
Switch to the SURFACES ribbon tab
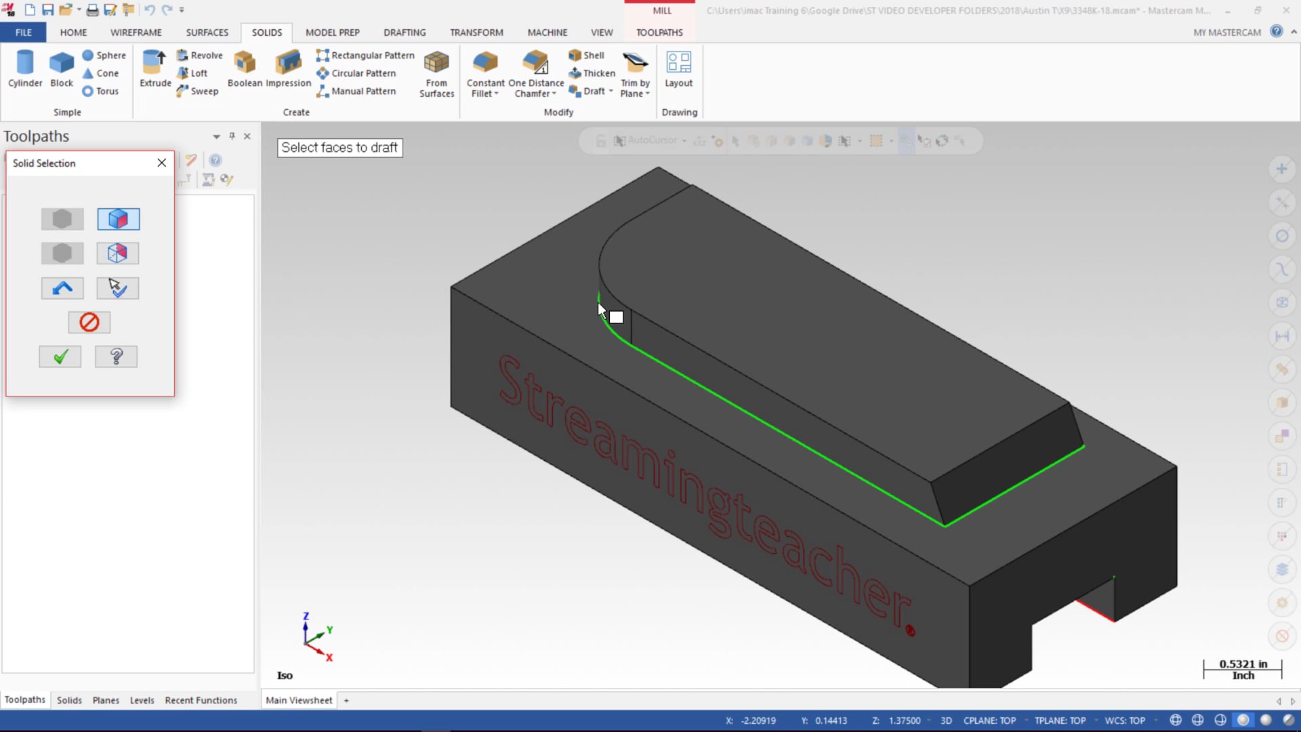207,32
